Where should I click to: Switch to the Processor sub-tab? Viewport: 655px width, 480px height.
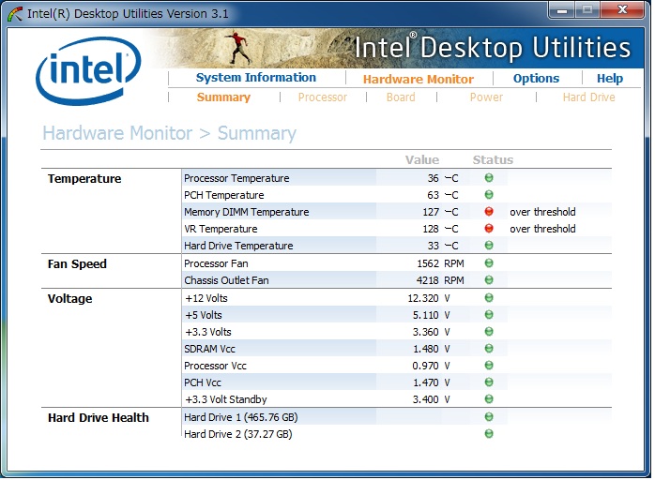pyautogui.click(x=323, y=97)
